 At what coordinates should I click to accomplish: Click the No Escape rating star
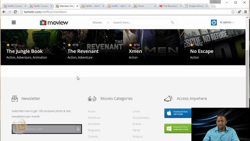coord(192,45)
